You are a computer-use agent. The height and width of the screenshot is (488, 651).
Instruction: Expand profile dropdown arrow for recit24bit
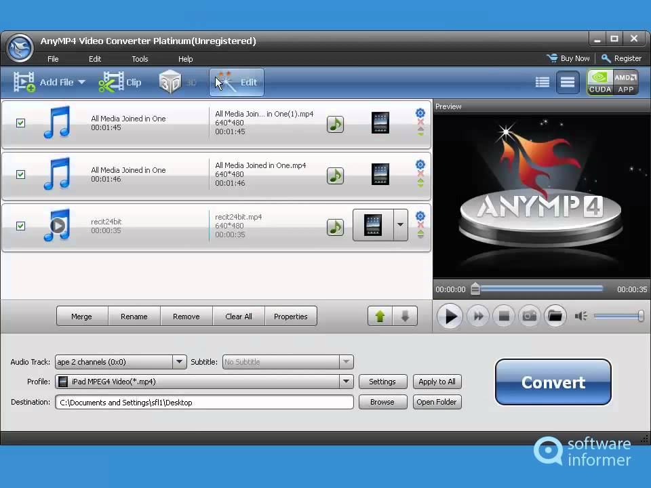pos(400,225)
